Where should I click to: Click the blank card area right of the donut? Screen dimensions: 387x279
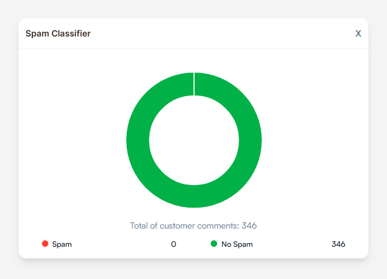click(x=317, y=139)
